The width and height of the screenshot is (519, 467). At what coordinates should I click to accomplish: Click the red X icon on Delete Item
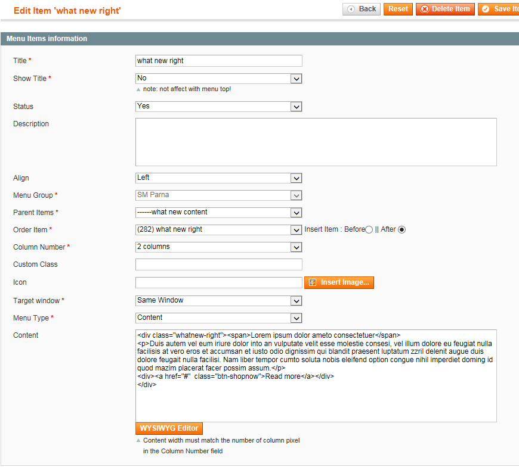tap(425, 10)
